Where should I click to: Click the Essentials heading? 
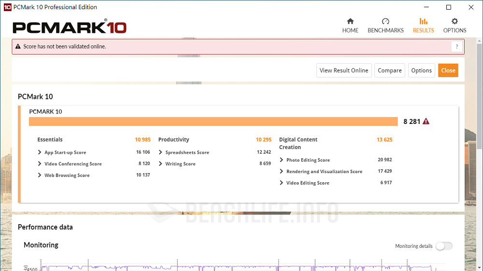coord(50,140)
